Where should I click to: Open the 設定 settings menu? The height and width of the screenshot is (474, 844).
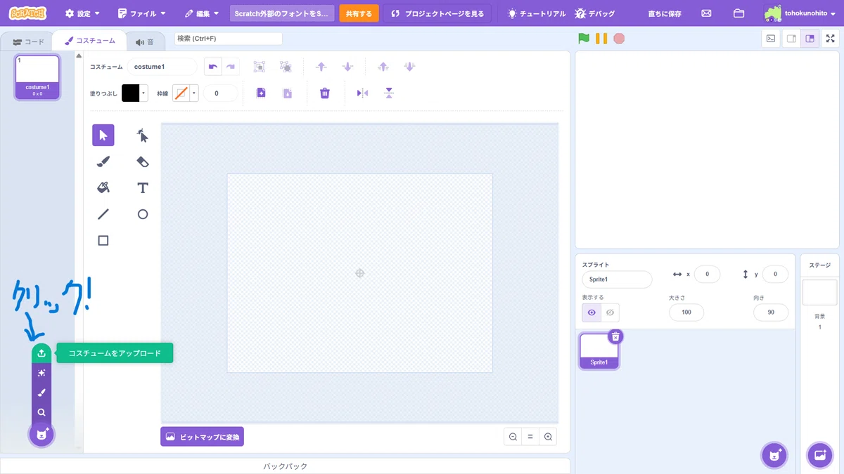[x=82, y=13]
